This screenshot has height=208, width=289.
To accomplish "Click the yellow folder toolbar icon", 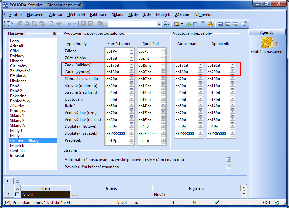I will click(177, 24).
